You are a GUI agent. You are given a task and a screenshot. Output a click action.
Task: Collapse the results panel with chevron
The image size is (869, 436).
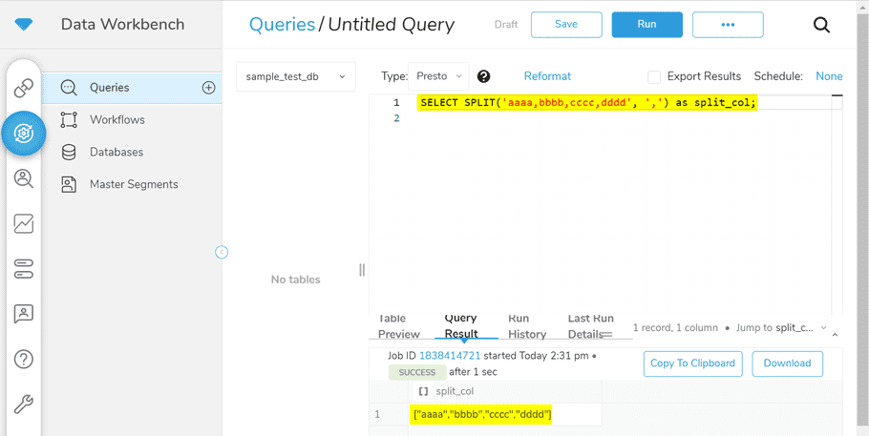click(x=836, y=335)
